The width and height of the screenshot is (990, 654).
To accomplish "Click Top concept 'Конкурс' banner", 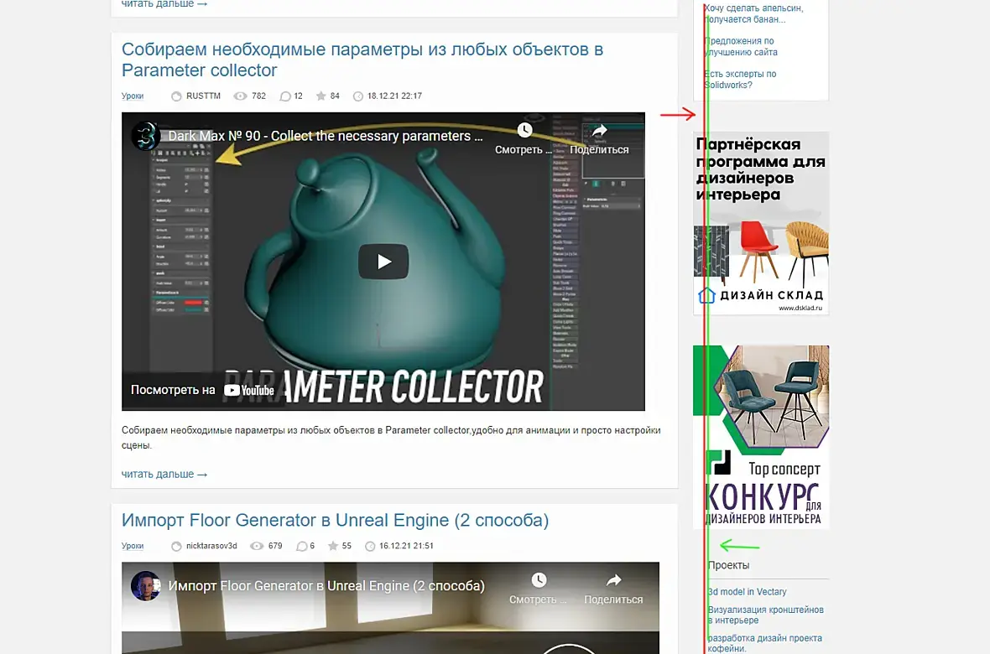I will 761,437.
